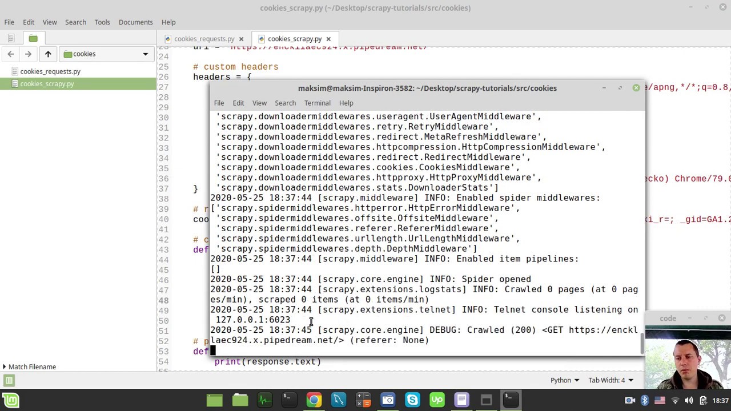Open the terminal's Terminal menu

click(x=317, y=103)
